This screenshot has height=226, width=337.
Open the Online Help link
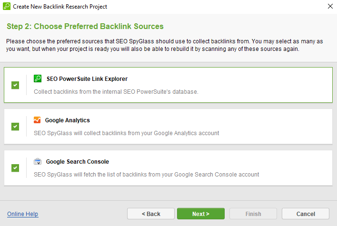pyautogui.click(x=22, y=214)
